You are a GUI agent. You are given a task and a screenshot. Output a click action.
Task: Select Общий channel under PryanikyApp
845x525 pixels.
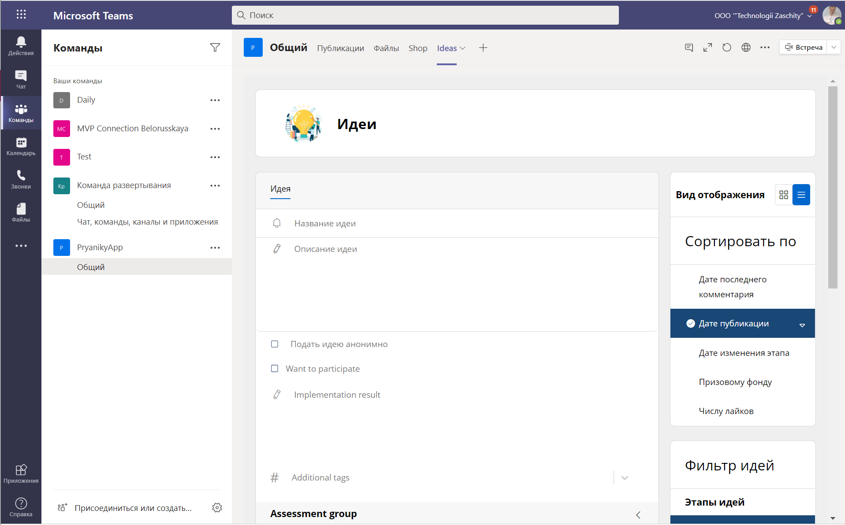(x=137, y=267)
